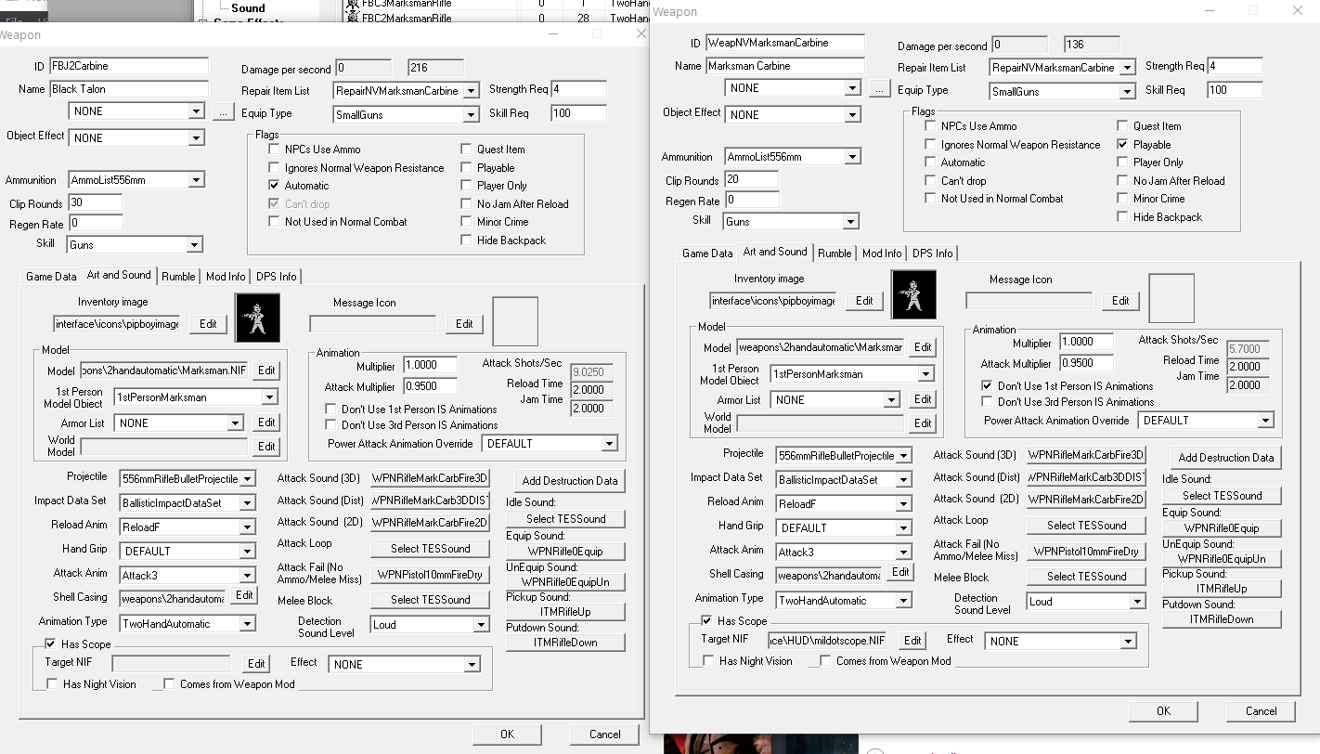Uncheck Has Scope in Black Talon window
Viewport: 1320px width, 754px height.
click(51, 643)
